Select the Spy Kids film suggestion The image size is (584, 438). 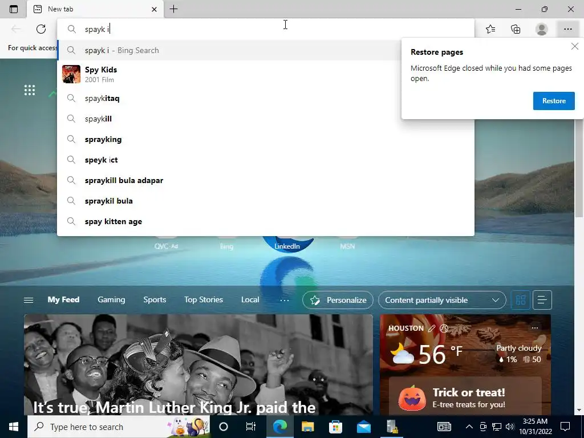click(x=266, y=74)
